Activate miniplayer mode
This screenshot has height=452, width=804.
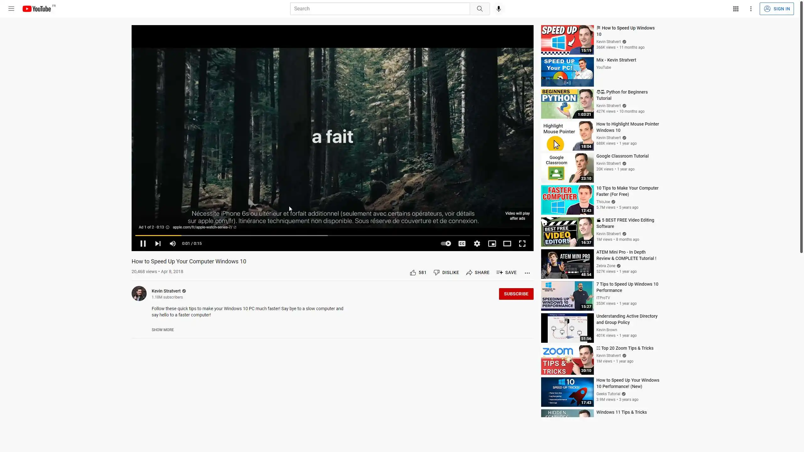[492, 244]
